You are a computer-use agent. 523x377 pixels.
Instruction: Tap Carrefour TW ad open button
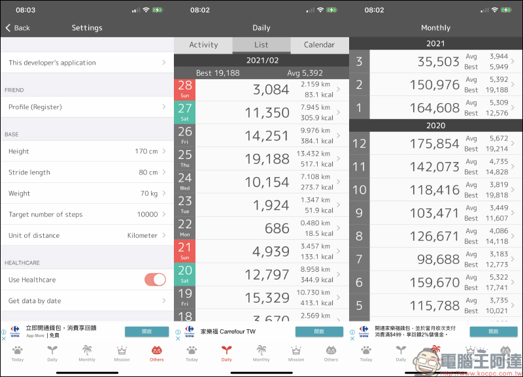(x=319, y=331)
